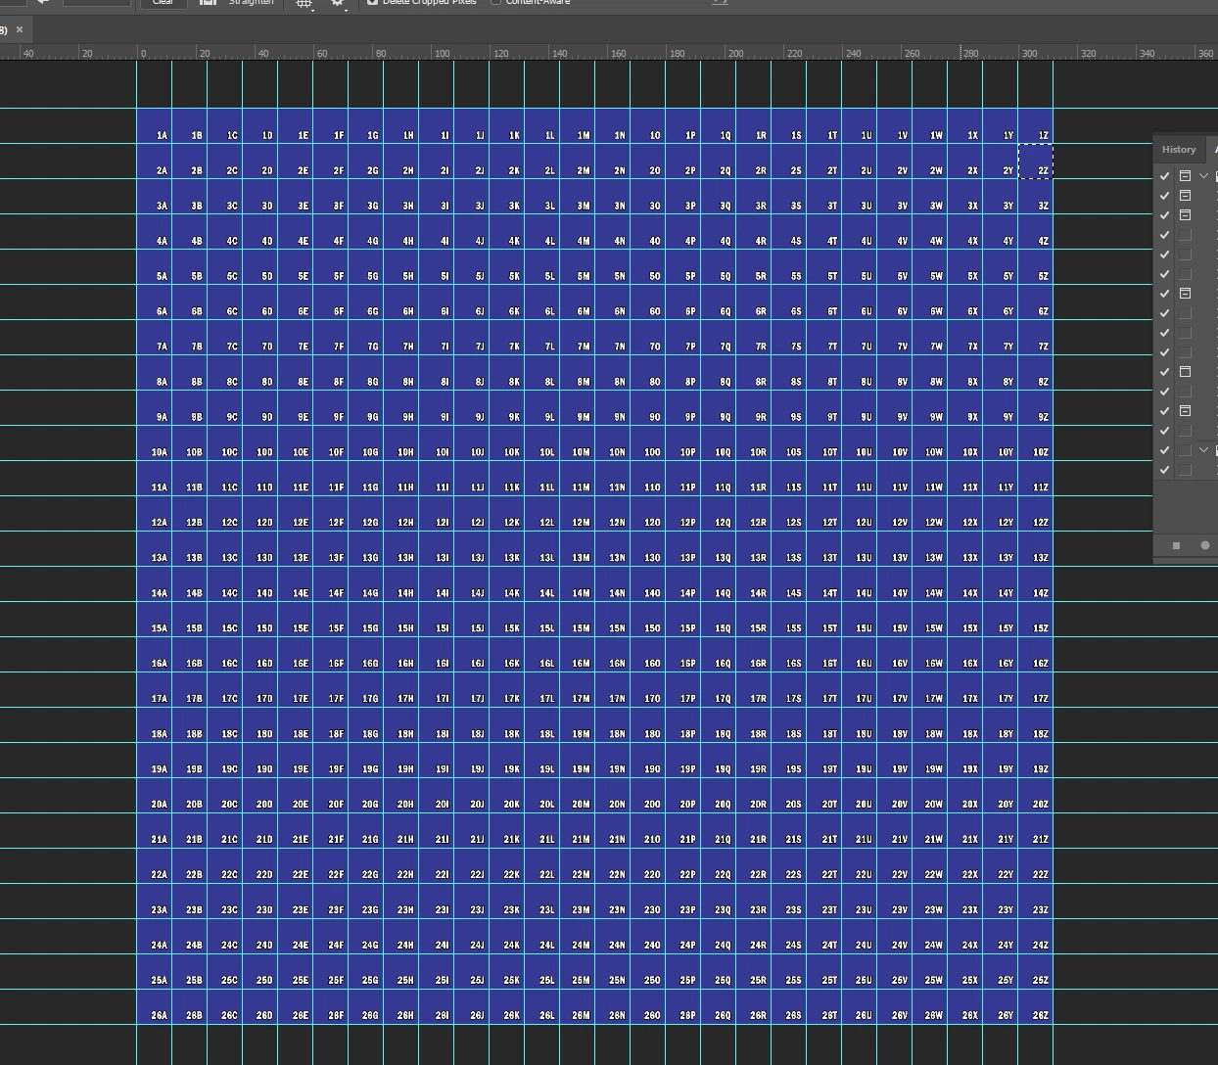The image size is (1218, 1065).
Task: Click grid cell labeled 13M
Action: tap(578, 548)
